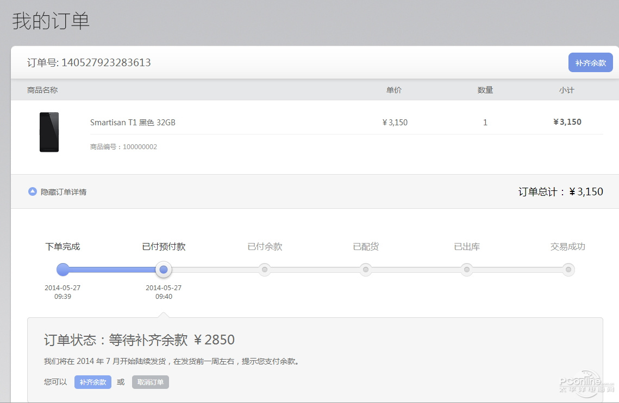Screen dimensions: 619x403
Task: Click the 补齐余款 button beside 您可以
Action: point(93,382)
